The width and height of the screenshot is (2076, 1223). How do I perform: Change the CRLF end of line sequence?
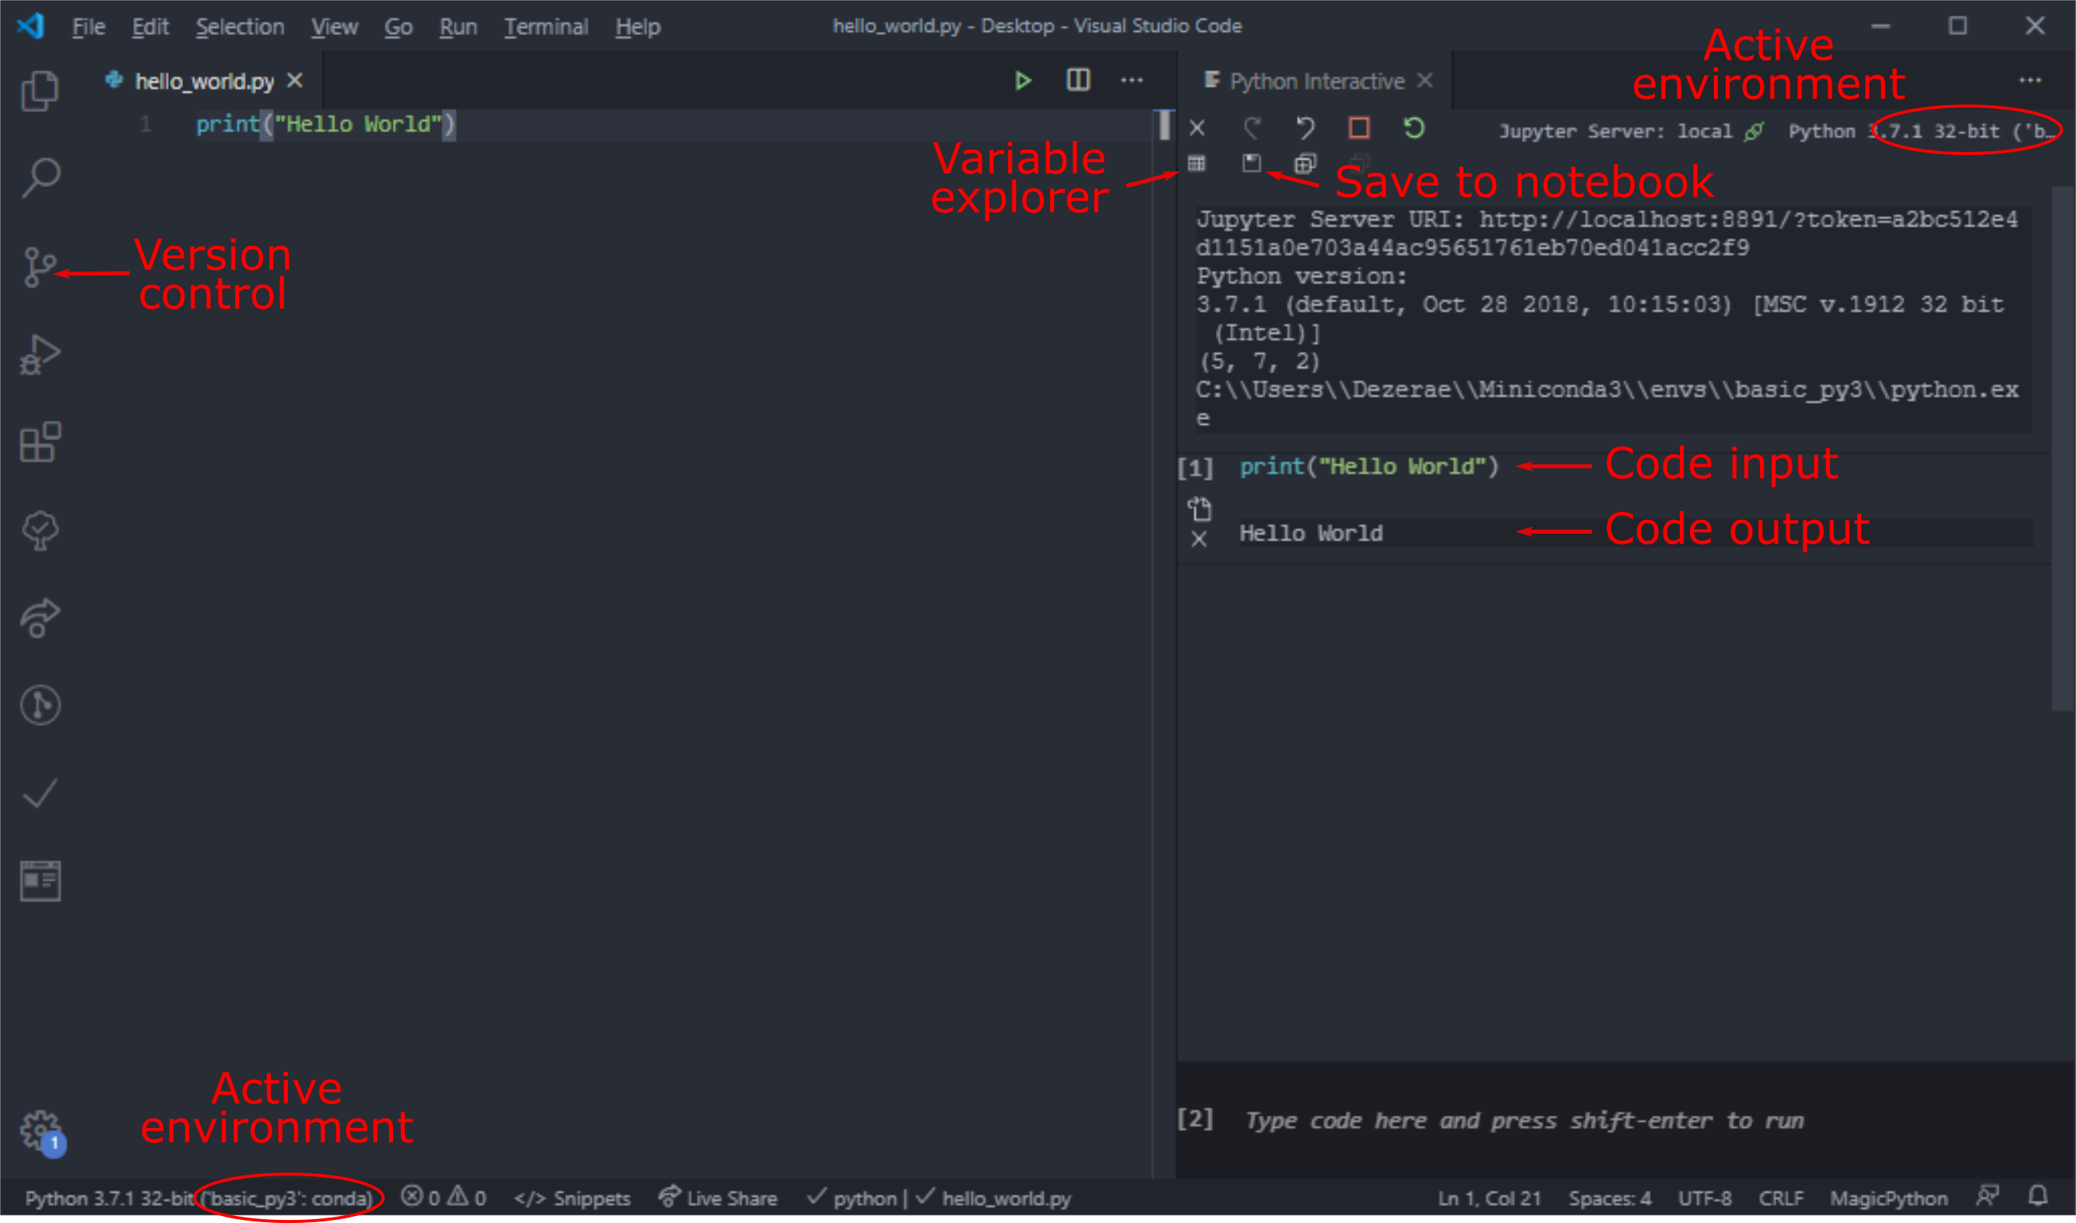[x=1781, y=1198]
